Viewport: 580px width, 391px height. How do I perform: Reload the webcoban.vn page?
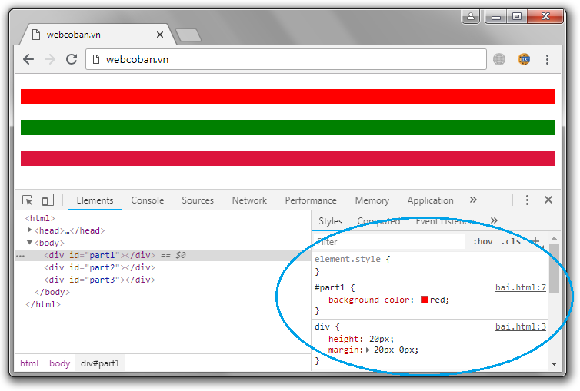pos(72,59)
